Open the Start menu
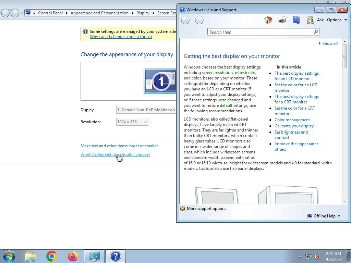 [x=9, y=256]
